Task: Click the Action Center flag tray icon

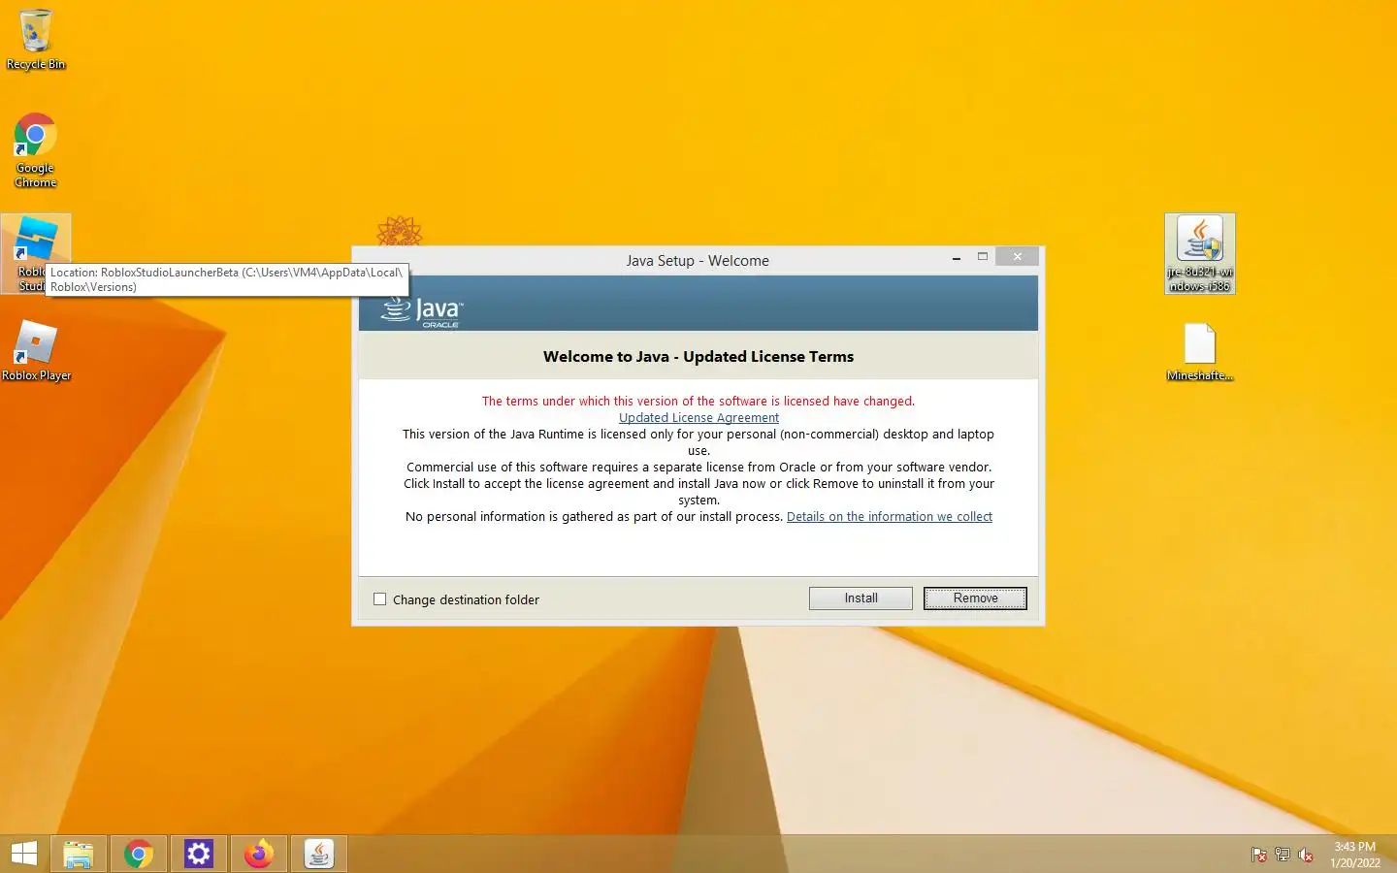Action: pos(1259,855)
